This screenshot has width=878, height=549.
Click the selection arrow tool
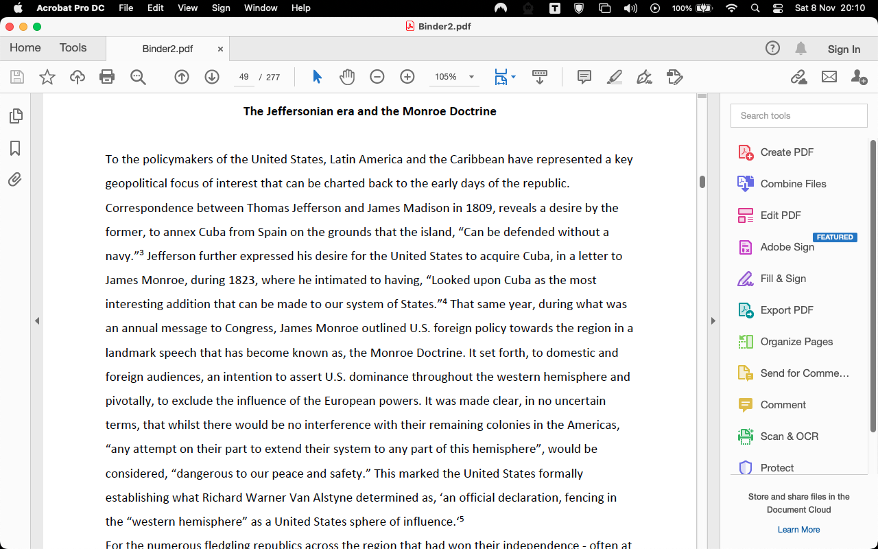(317, 77)
